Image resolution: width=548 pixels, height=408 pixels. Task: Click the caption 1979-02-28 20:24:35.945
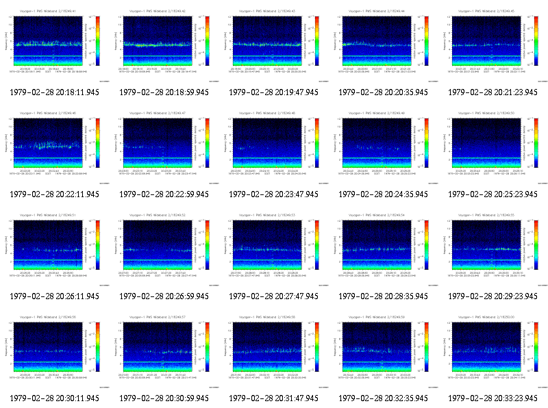[384, 194]
